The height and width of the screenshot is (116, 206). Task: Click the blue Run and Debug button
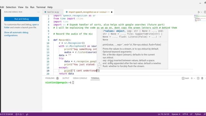click(22, 19)
